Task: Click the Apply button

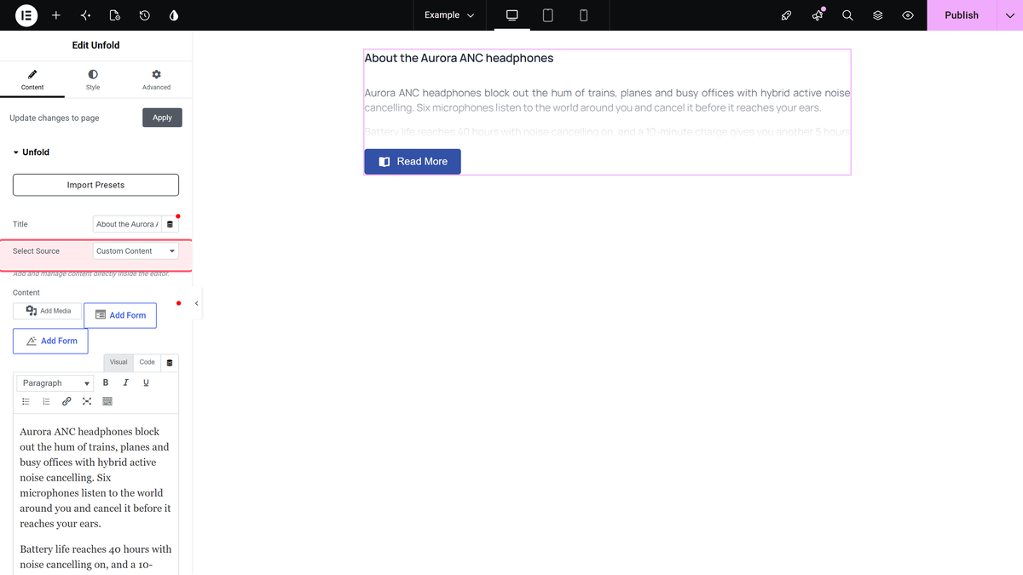Action: pos(162,118)
